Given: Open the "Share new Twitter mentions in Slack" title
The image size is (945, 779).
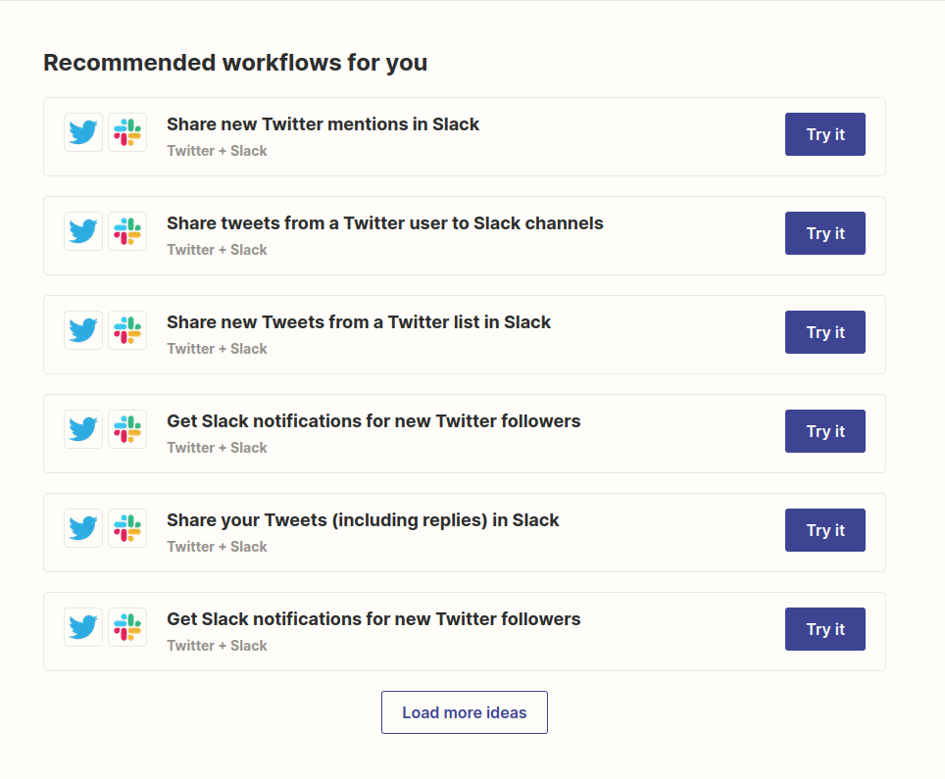Looking at the screenshot, I should (x=323, y=124).
